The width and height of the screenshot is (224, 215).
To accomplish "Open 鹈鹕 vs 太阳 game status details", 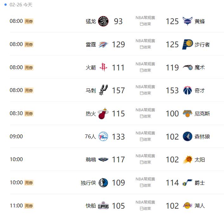I will 145,159.
